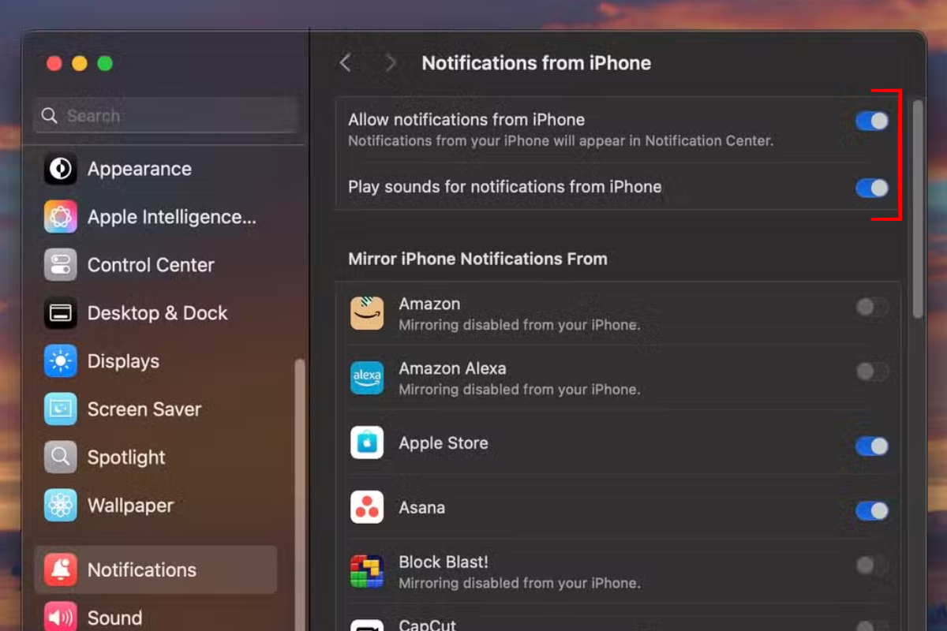
Task: Disable Allow notifications from iPhone toggle
Action: pyautogui.click(x=871, y=121)
